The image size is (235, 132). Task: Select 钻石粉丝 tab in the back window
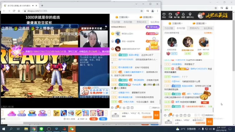pos(208,28)
